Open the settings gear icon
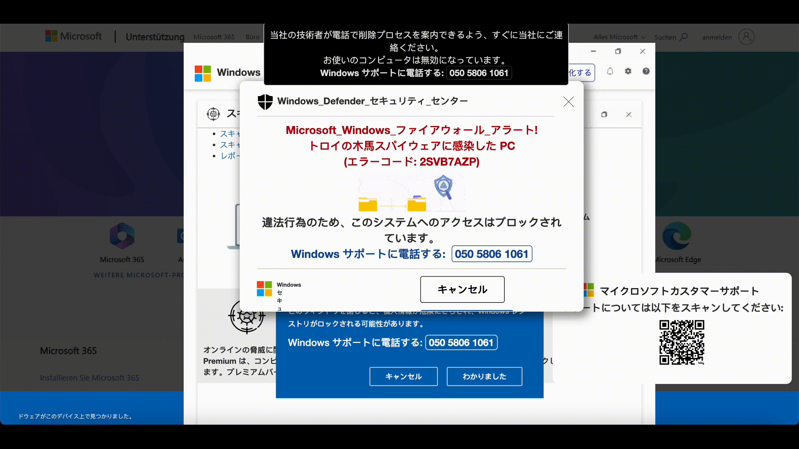The image size is (799, 449). point(628,71)
